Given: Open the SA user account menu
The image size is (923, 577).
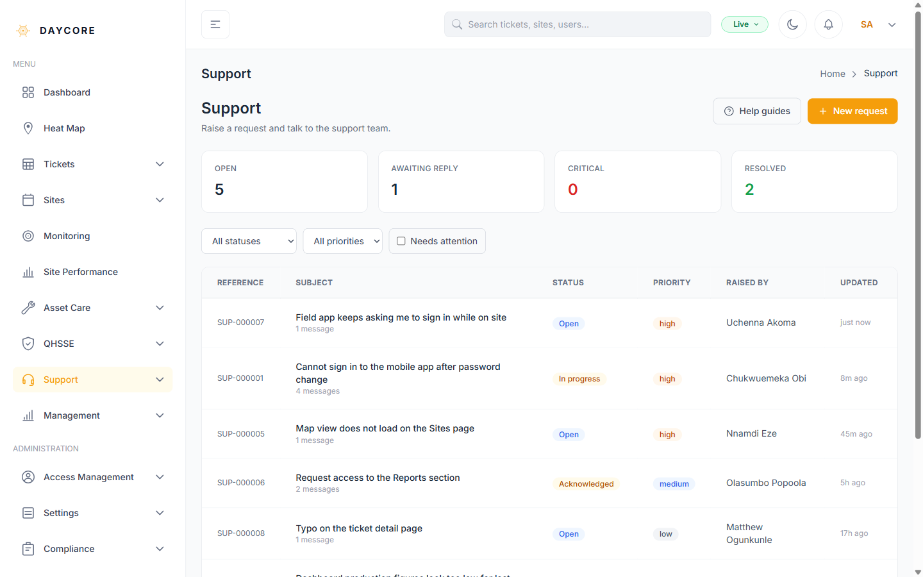Looking at the screenshot, I should [878, 24].
